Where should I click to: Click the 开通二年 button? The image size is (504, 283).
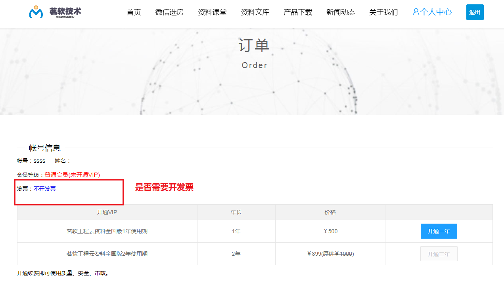439,254
